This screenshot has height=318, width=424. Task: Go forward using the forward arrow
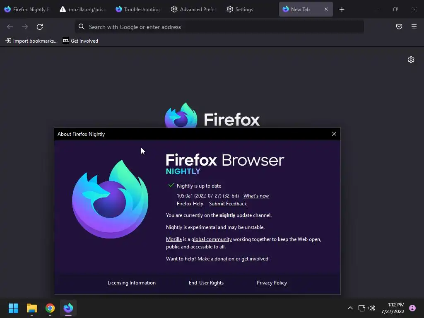click(25, 27)
